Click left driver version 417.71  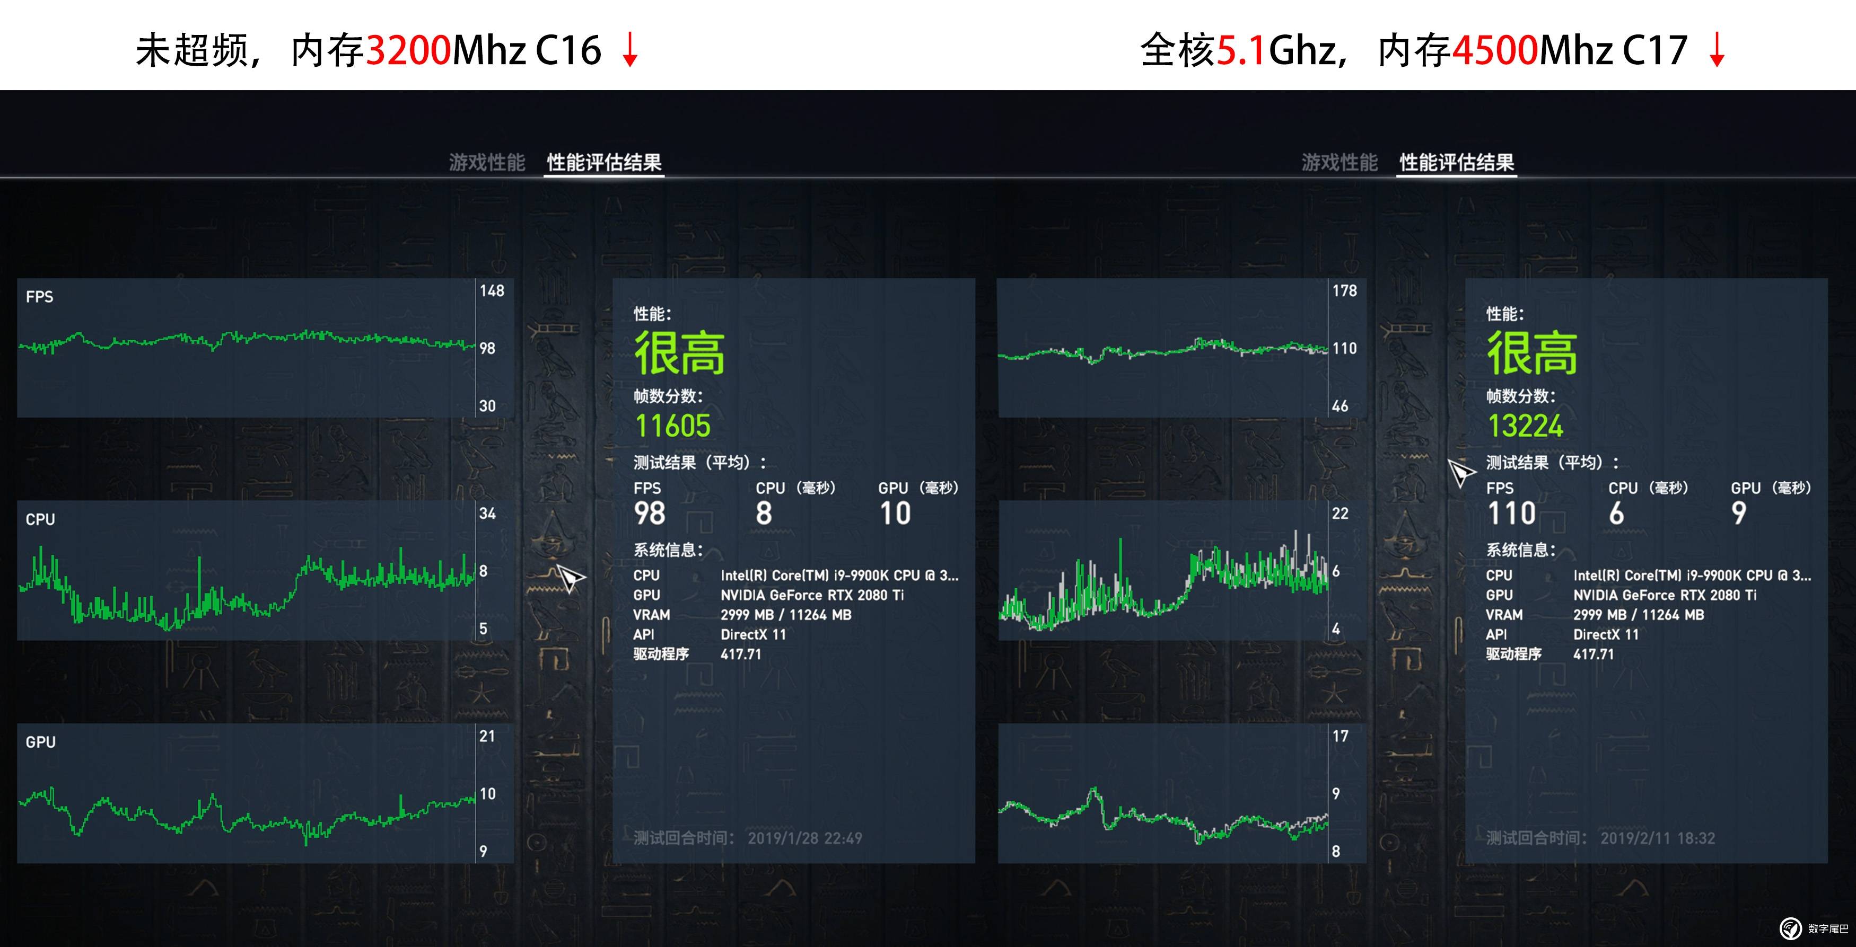741,654
